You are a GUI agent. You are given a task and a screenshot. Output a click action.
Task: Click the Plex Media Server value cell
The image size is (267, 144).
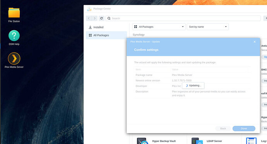pos(182,75)
